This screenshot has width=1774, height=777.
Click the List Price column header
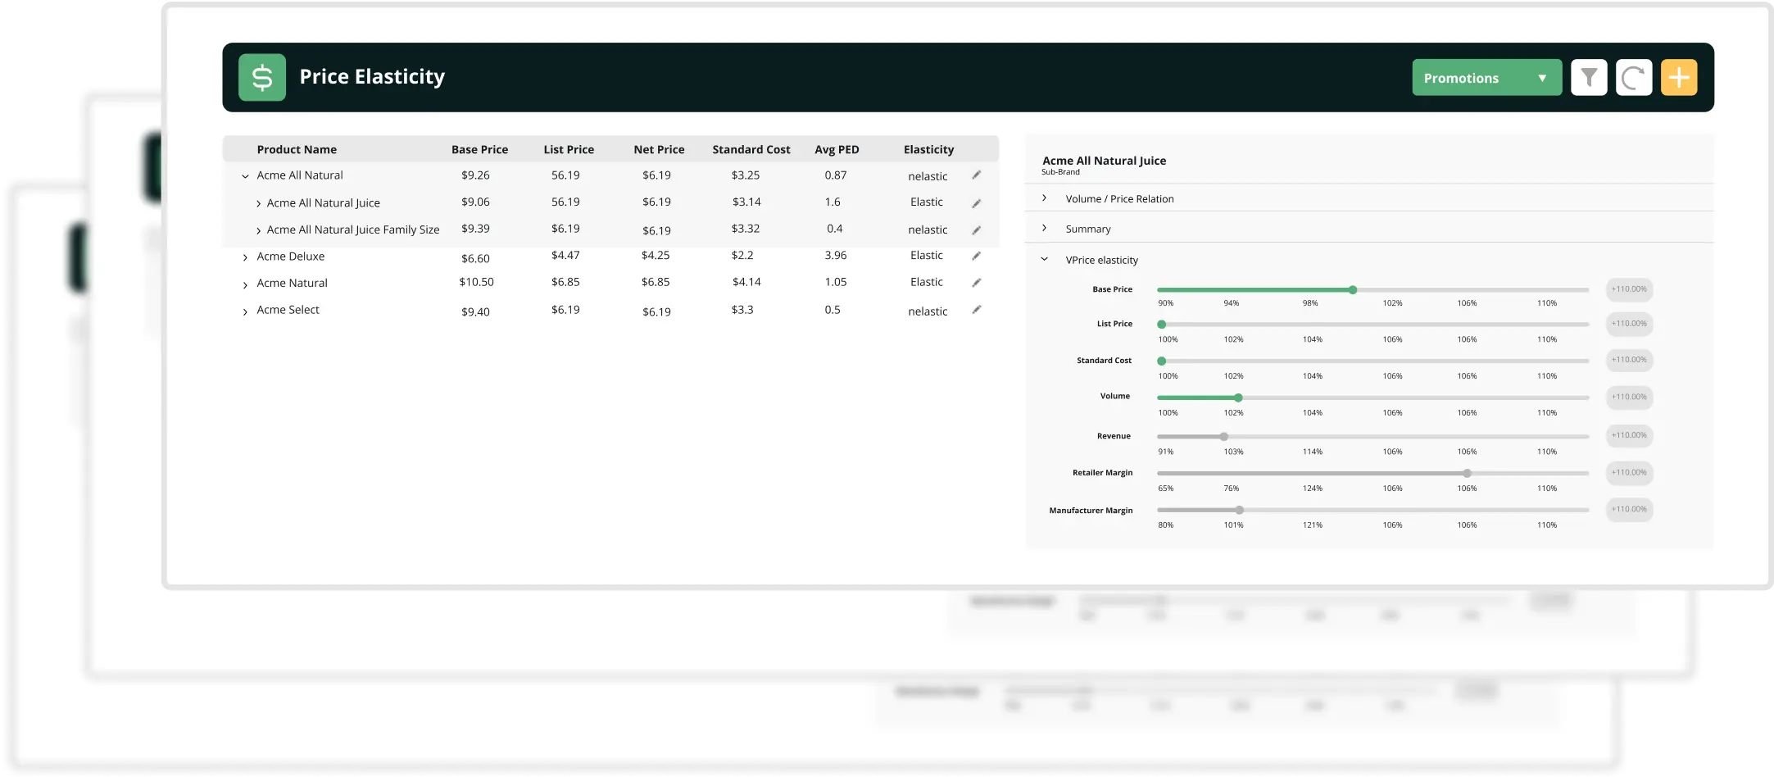[569, 150]
